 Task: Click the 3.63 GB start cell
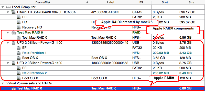(159, 58)
